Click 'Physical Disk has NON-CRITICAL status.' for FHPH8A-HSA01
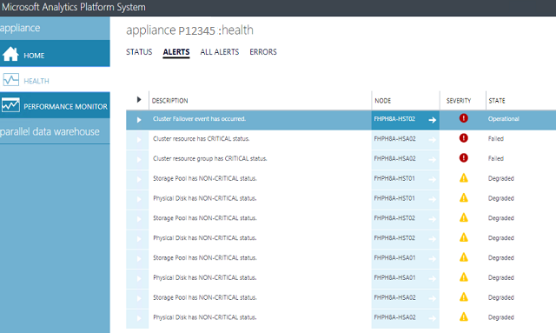 [x=205, y=277]
